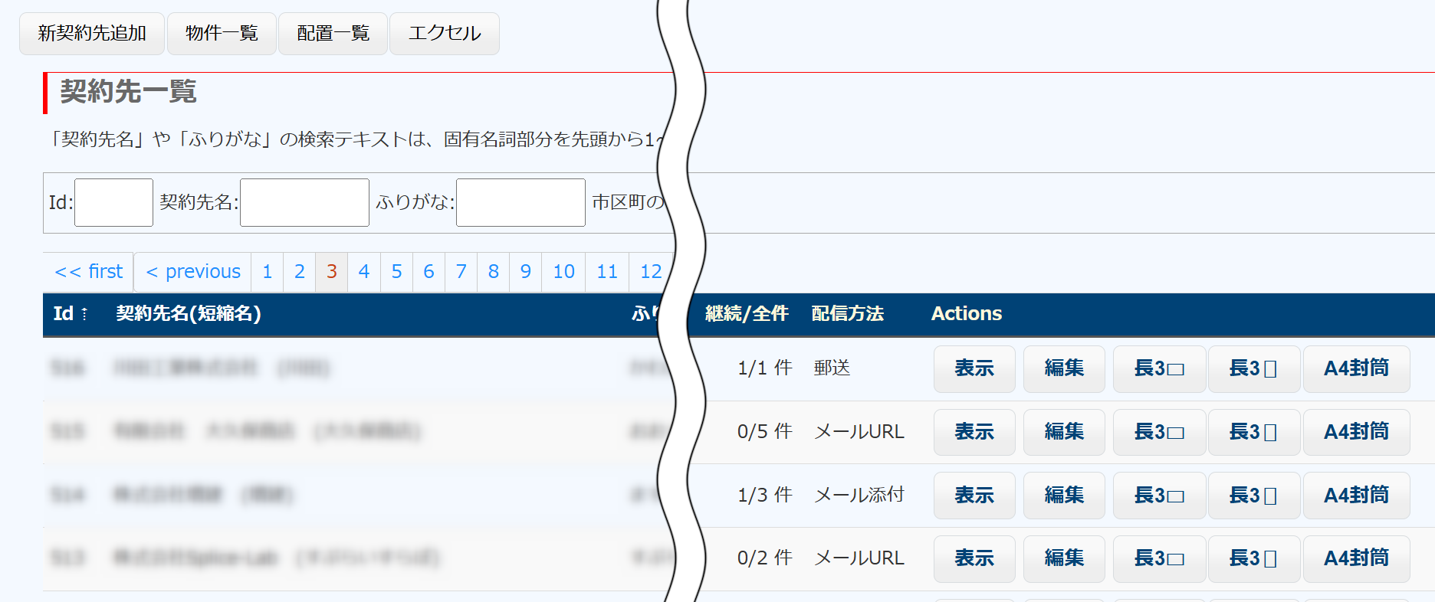Print landscape 長3 envelope for 郵送 row
The height and width of the screenshot is (602, 1435).
[1159, 368]
